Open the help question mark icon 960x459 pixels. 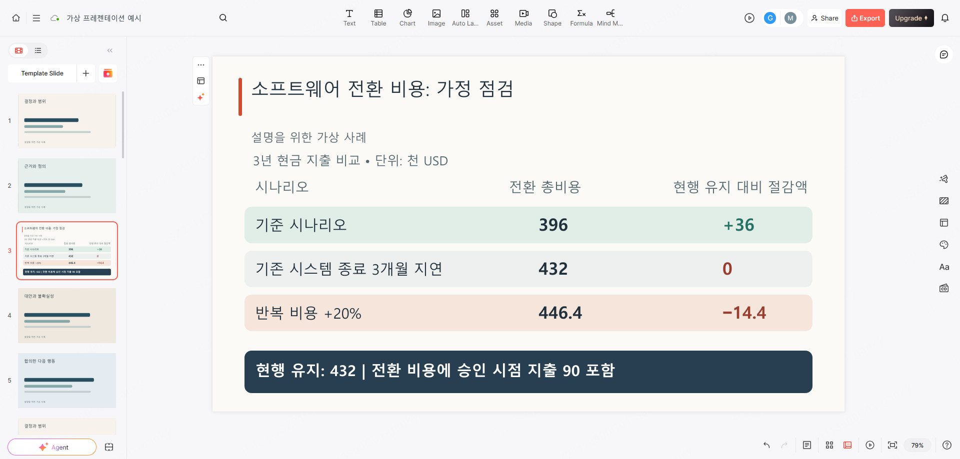click(x=947, y=445)
